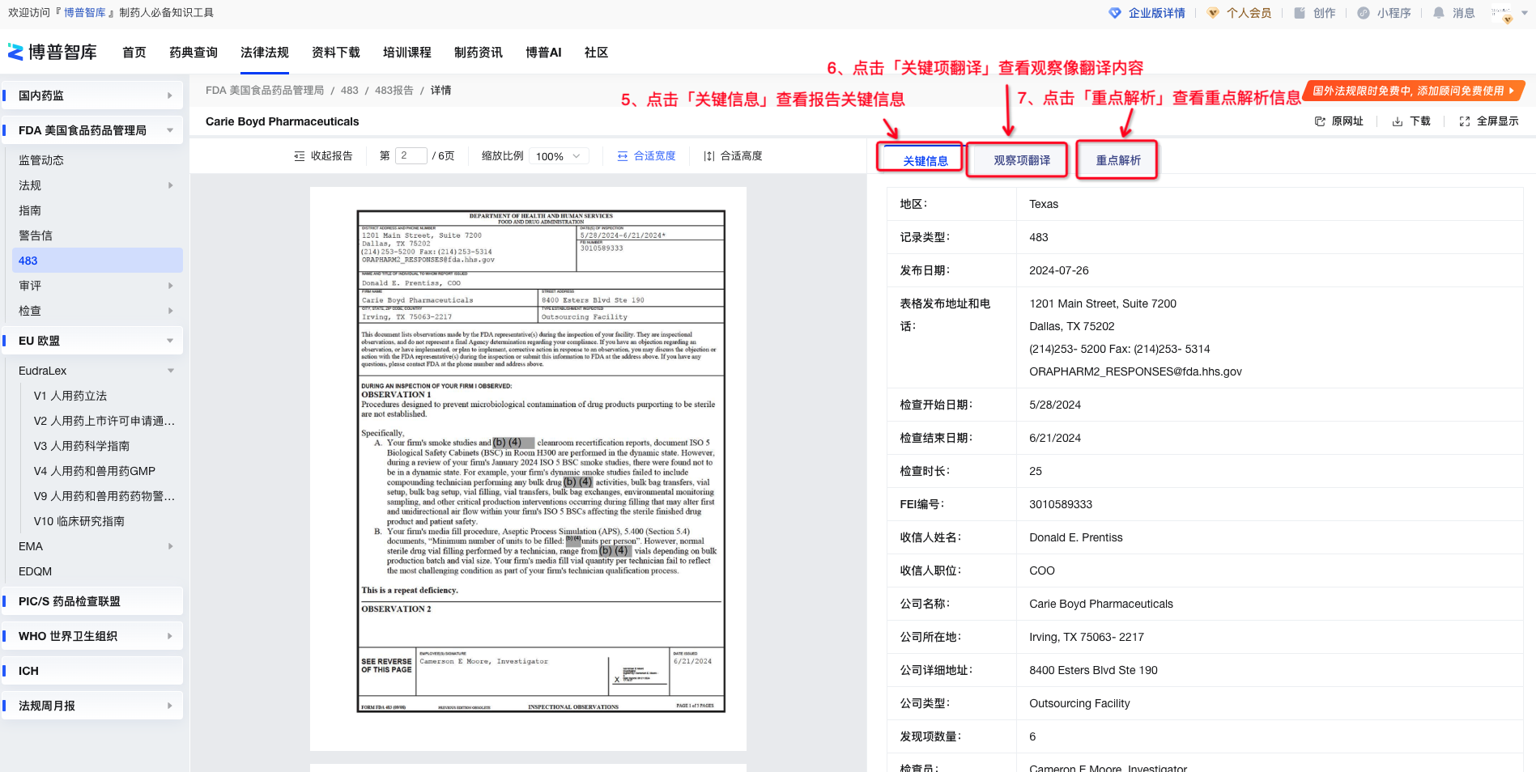The image size is (1536, 772).
Task: Click breadcrumb 483报告
Action: [394, 91]
